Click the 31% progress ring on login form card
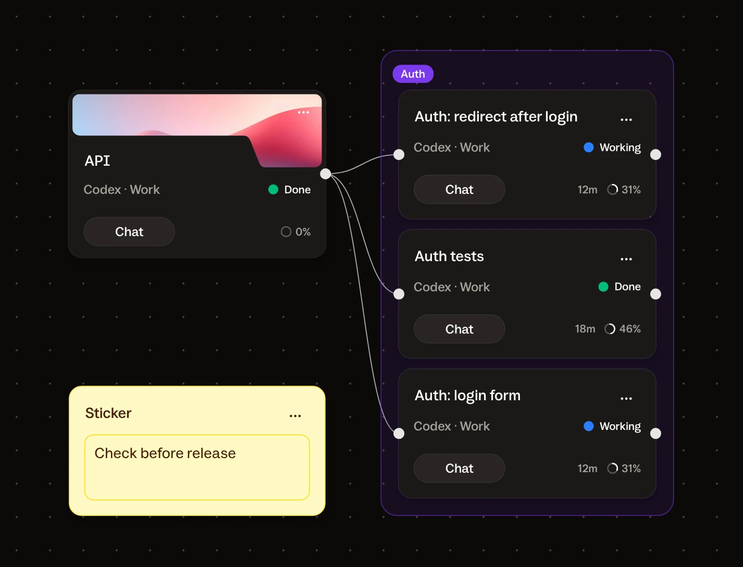 (613, 469)
